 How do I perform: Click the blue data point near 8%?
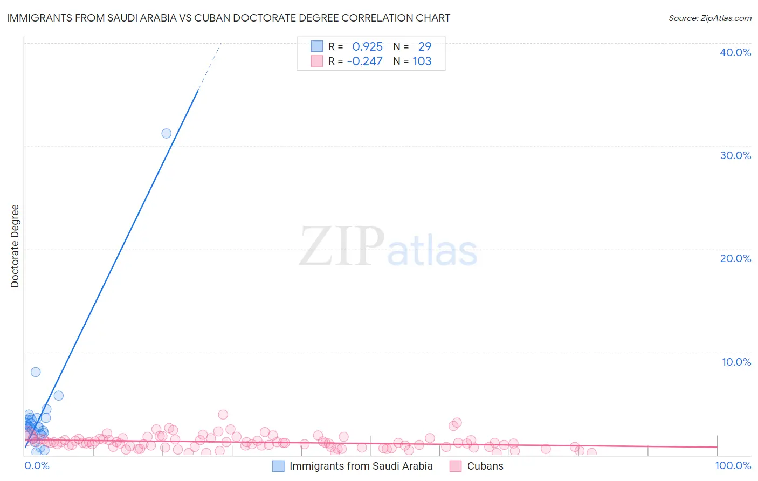pos(36,372)
